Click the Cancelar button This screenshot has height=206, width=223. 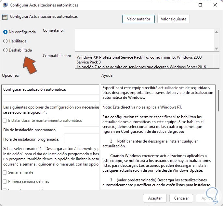tap(181, 198)
